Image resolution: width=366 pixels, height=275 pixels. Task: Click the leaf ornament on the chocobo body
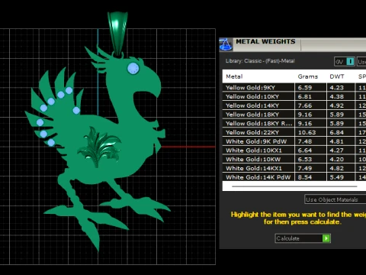(99, 147)
